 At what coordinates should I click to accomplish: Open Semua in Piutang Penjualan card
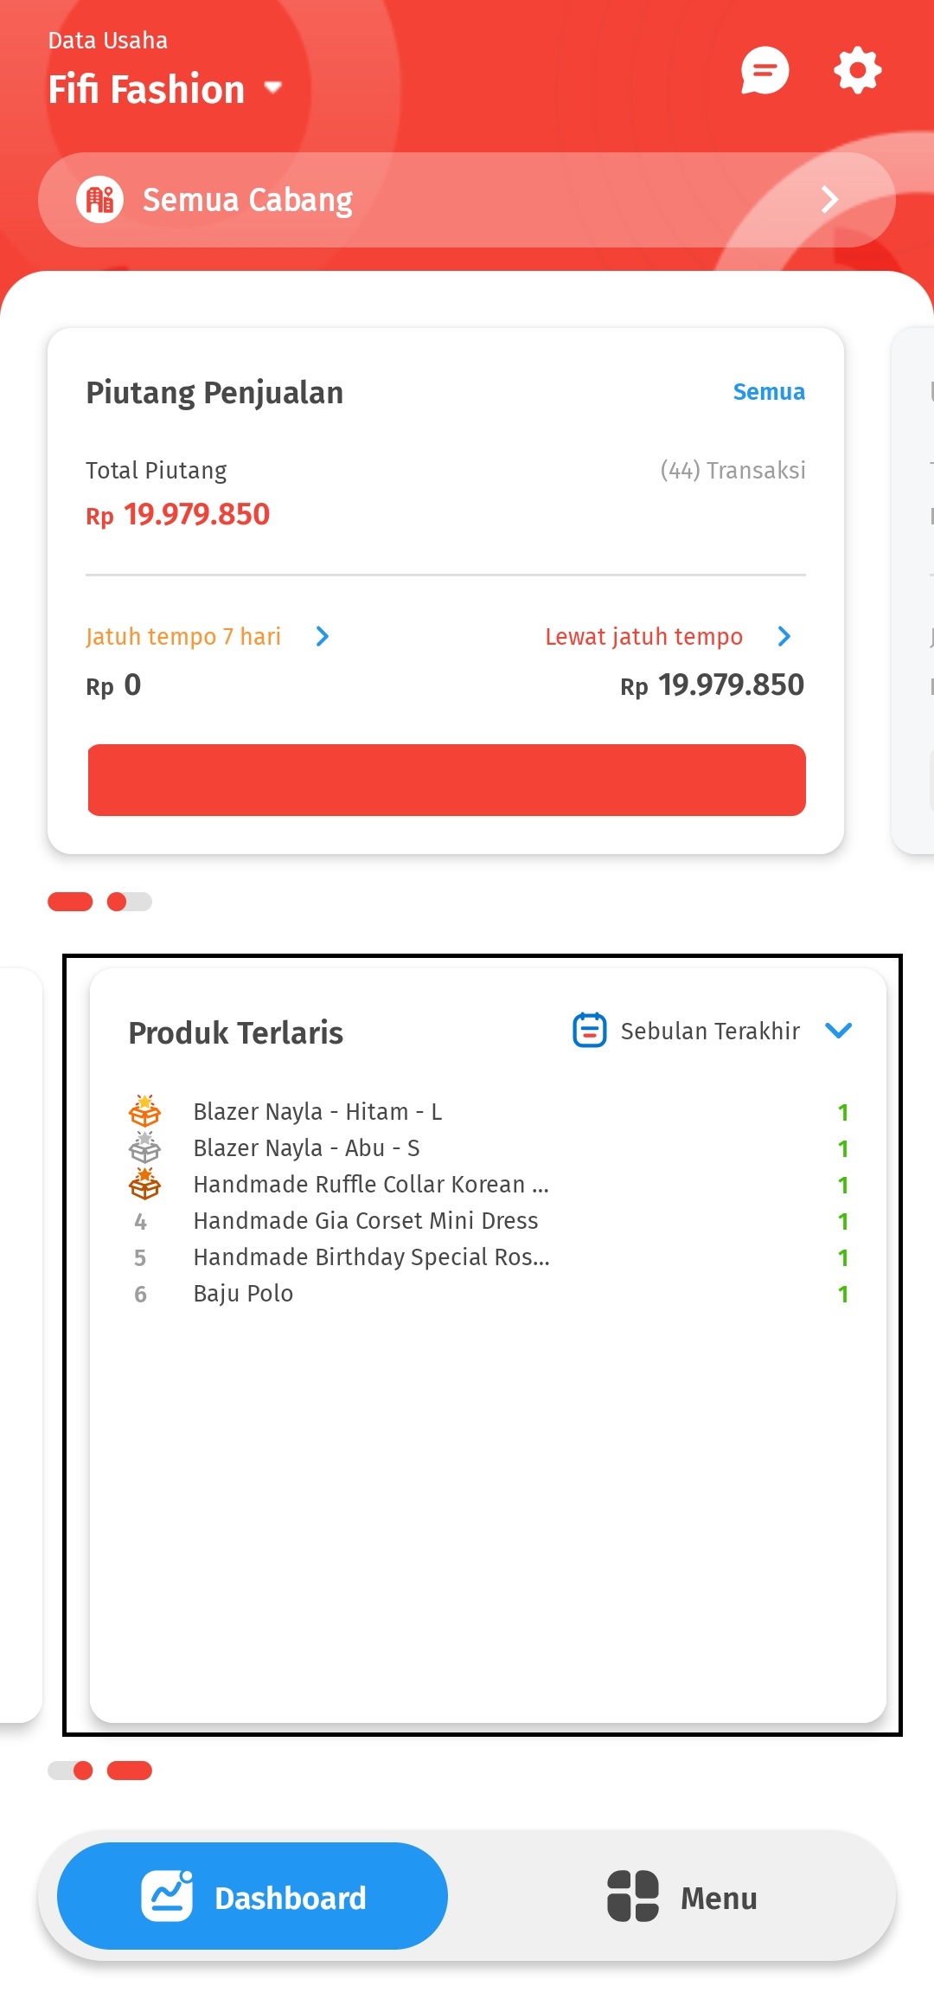click(x=768, y=391)
